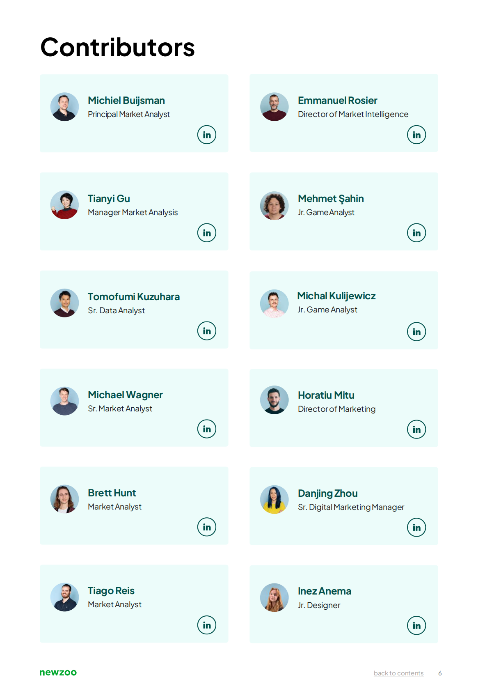The height and width of the screenshot is (691, 478).
Task: Open Michiel Buijsman's LinkedIn icon
Action: tap(207, 135)
